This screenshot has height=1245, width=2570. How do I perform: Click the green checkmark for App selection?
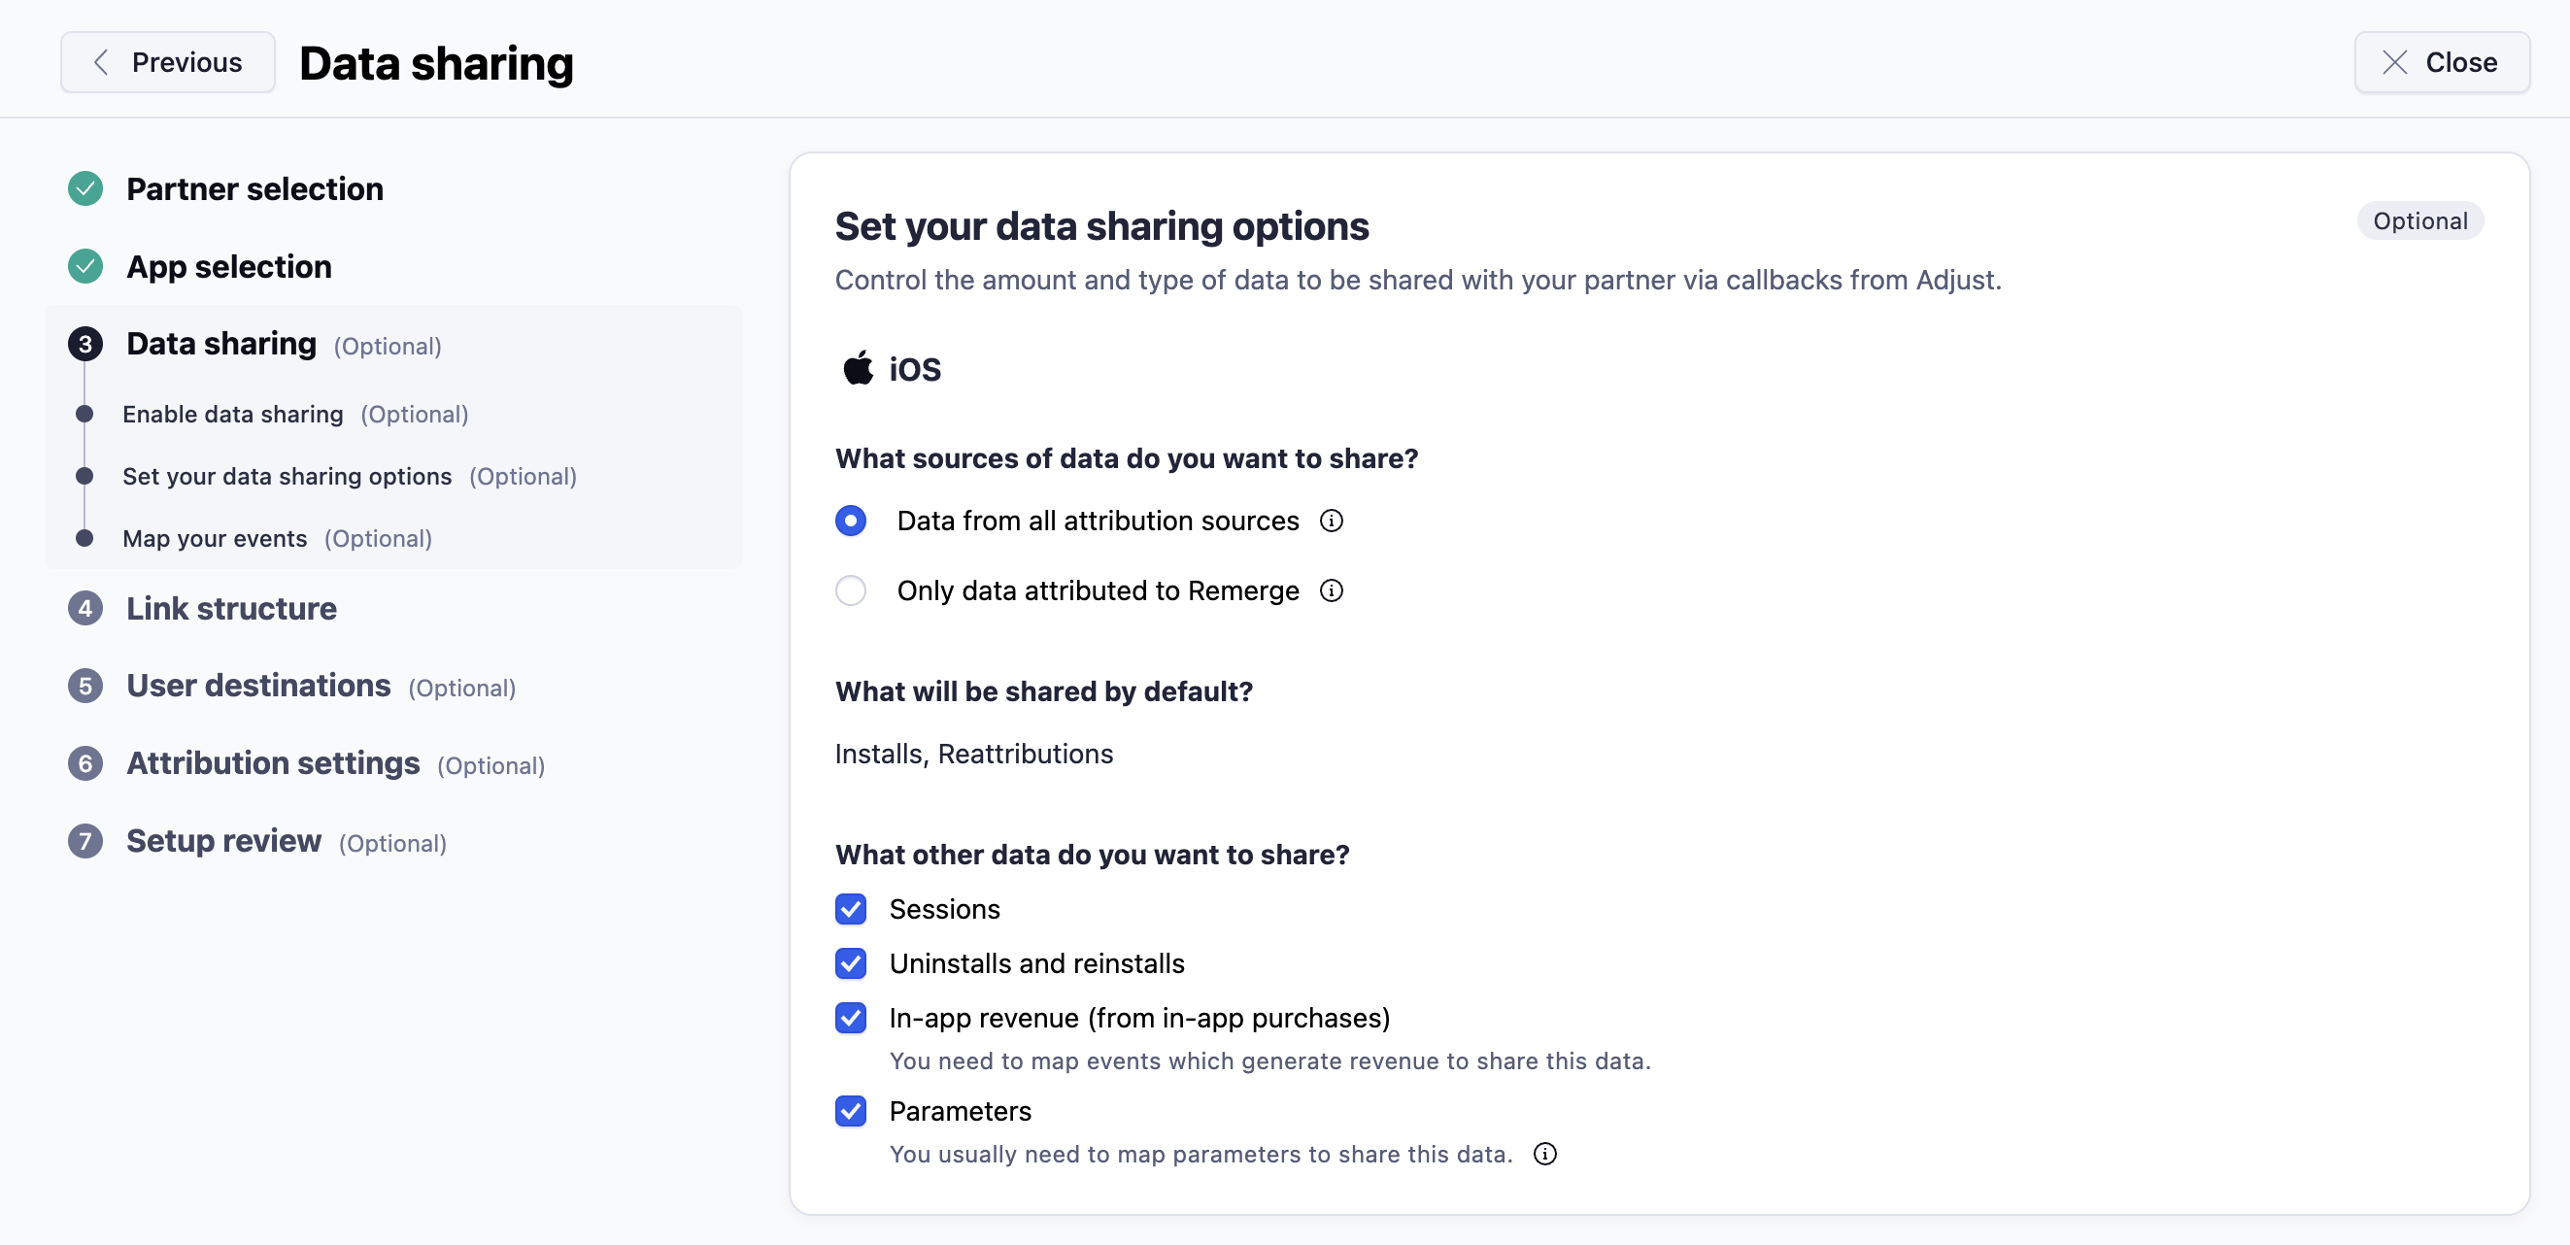click(85, 266)
